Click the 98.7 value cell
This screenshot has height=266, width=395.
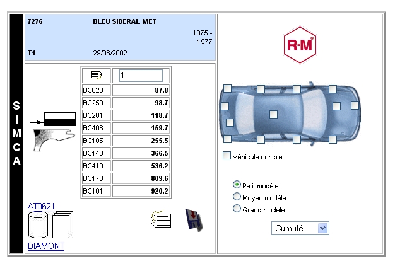point(141,103)
